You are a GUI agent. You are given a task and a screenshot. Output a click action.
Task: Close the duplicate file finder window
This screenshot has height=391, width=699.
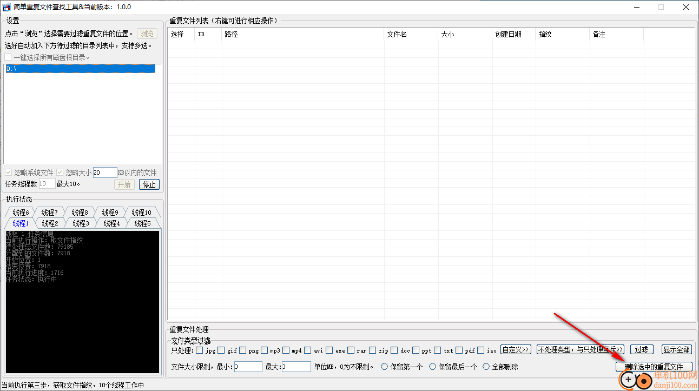click(x=686, y=7)
